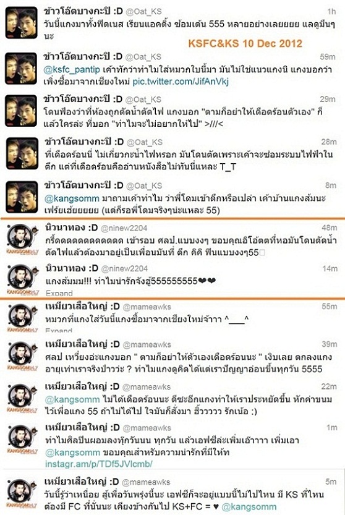Open the @mameawks handle on the 55m tweet

pos(147,307)
